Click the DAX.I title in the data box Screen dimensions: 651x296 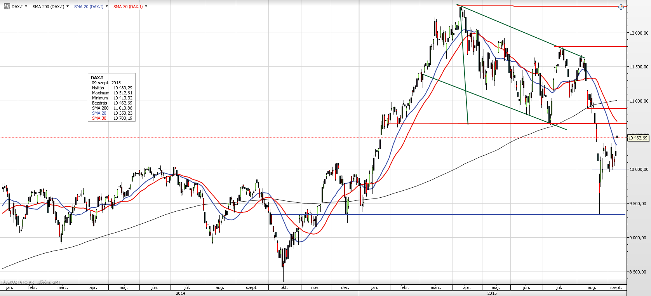(x=97, y=78)
